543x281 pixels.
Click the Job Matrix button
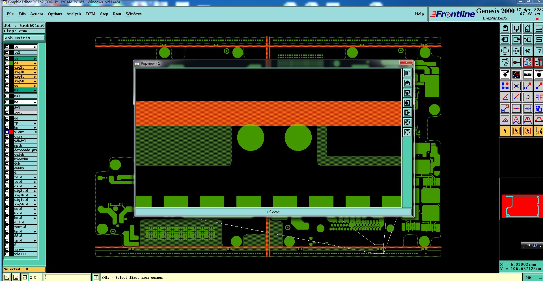click(24, 38)
